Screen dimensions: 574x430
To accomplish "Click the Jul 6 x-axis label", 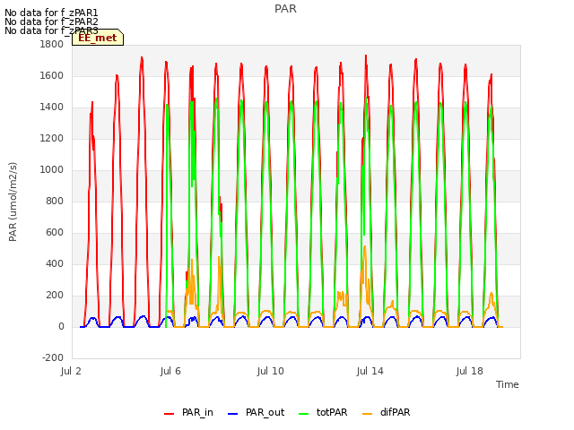I will [170, 371].
